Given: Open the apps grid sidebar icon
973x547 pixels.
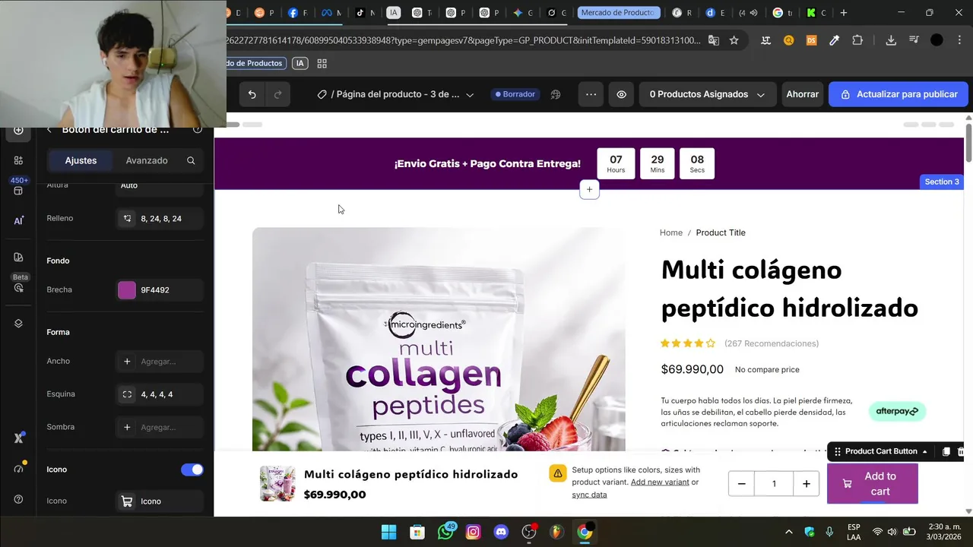Looking at the screenshot, I should point(18,160).
